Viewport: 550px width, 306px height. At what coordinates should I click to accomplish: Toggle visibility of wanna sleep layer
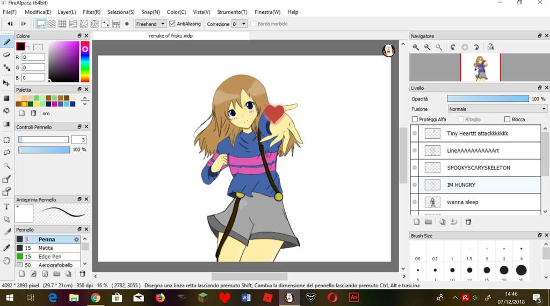415,202
